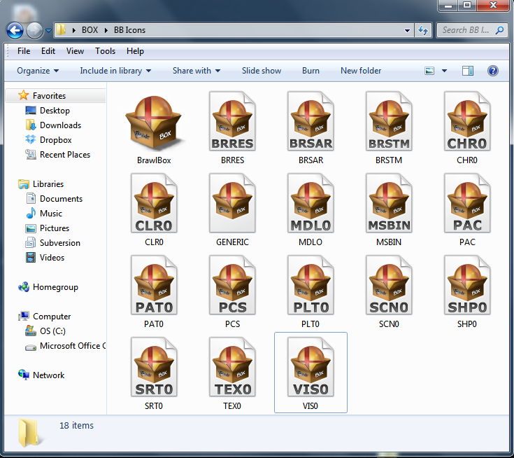This screenshot has width=514, height=458.
Task: Select Network in the navigation pane
Action: (x=48, y=375)
